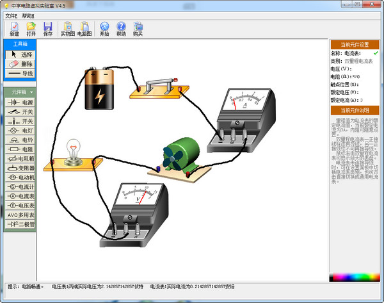Open the 帮助 help toolbar icon

click(121, 29)
